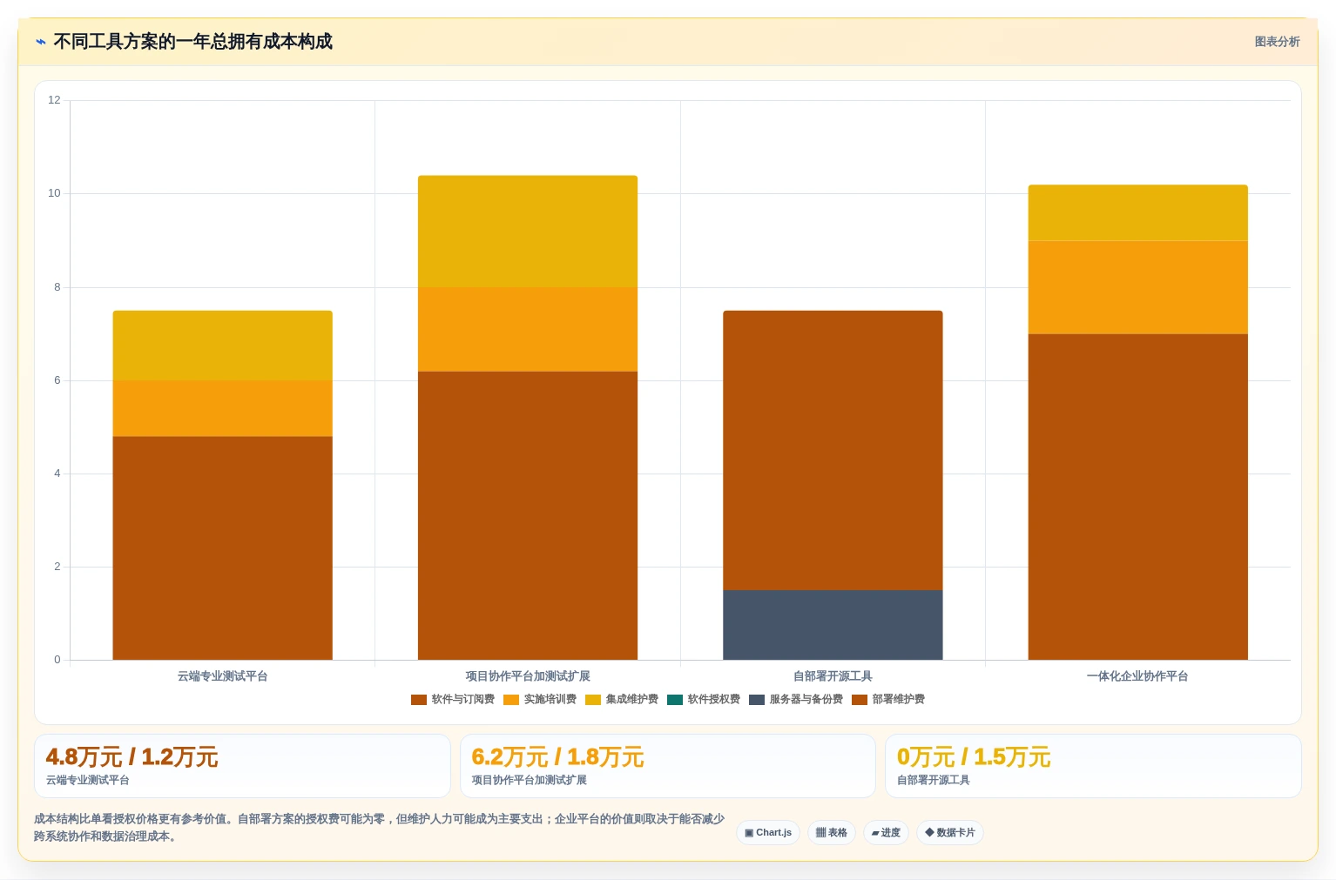Viewport: 1336px width, 880px height.
Task: Click the 项目协作平台加测试扩展 orange training segment
Action: click(528, 329)
